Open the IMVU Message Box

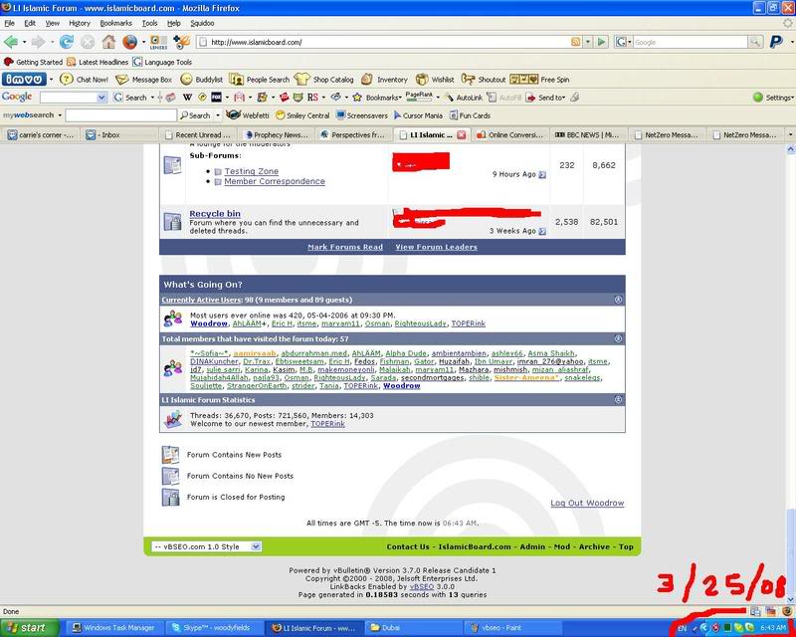coord(144,80)
